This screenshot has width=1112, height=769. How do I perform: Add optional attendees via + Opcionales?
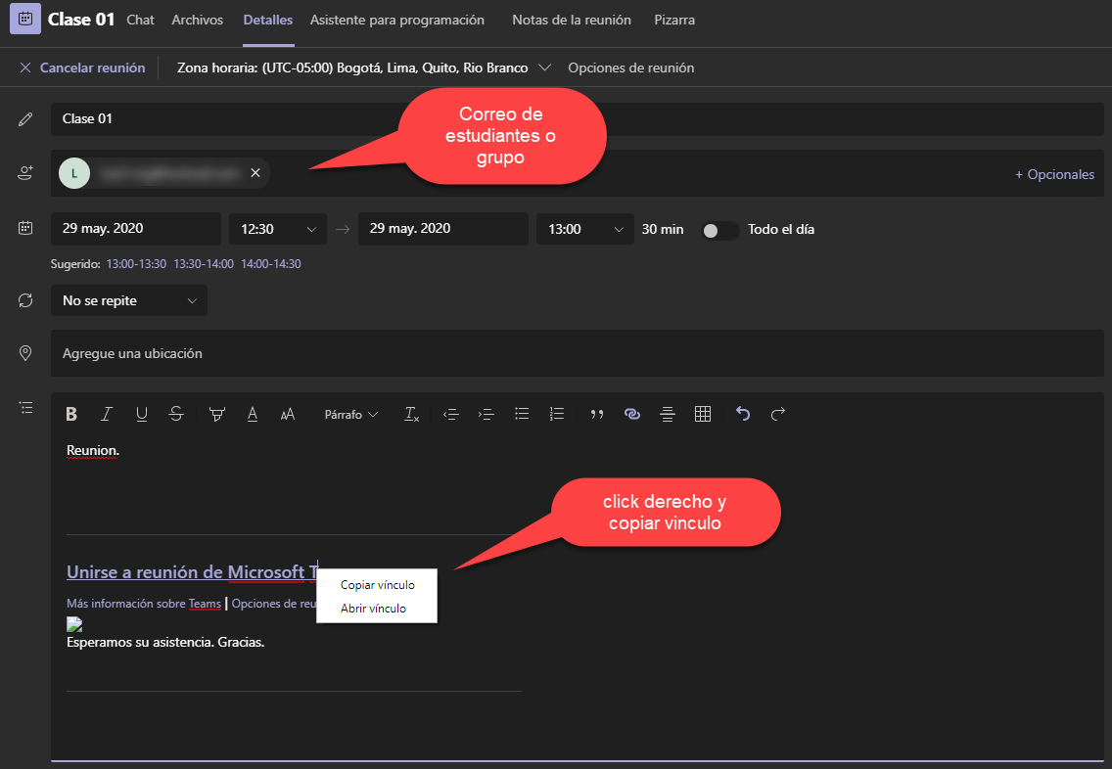[1054, 174]
